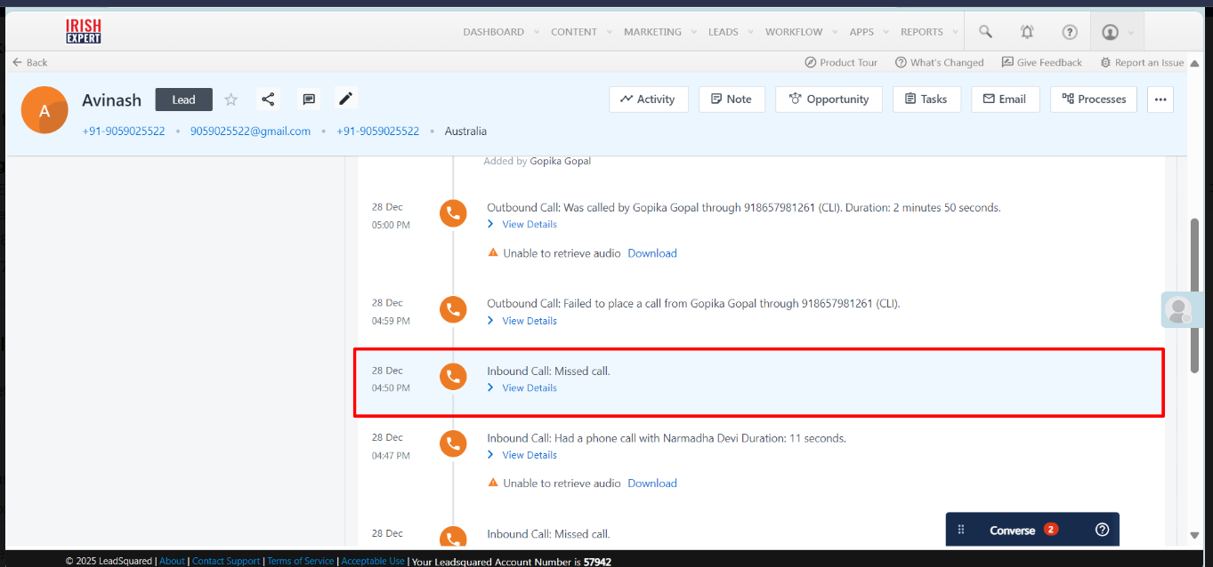Open the Processes button
Viewport: 1213px width, 567px height.
(1094, 100)
